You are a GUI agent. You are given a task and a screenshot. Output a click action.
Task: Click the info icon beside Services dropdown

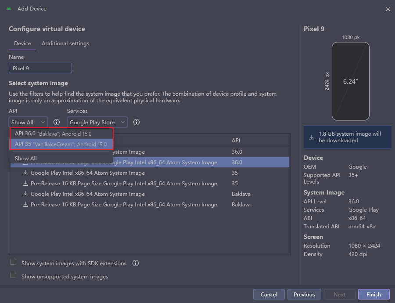(136, 122)
